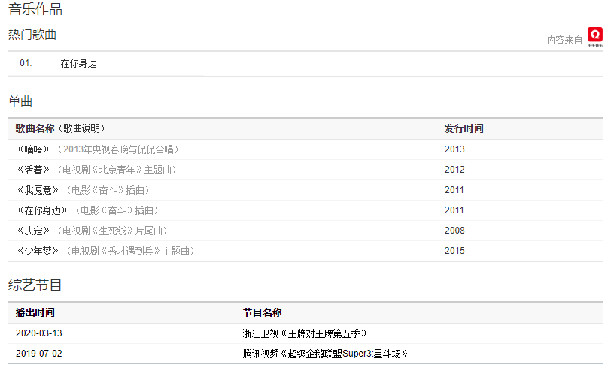The width and height of the screenshot is (614, 374).
Task: Click the 热门歌曲 heading
Action: (32, 35)
